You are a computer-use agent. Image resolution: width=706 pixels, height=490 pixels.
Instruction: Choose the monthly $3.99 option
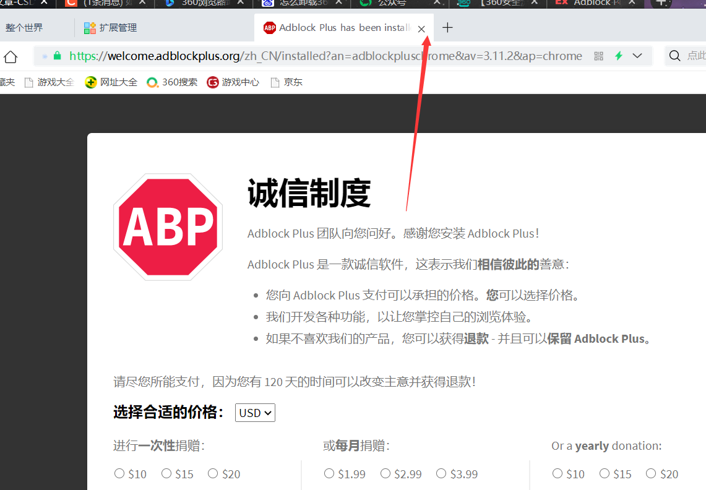(x=441, y=473)
